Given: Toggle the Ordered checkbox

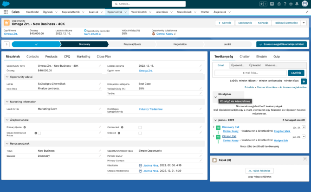Looking at the screenshot, I should pos(141,132).
